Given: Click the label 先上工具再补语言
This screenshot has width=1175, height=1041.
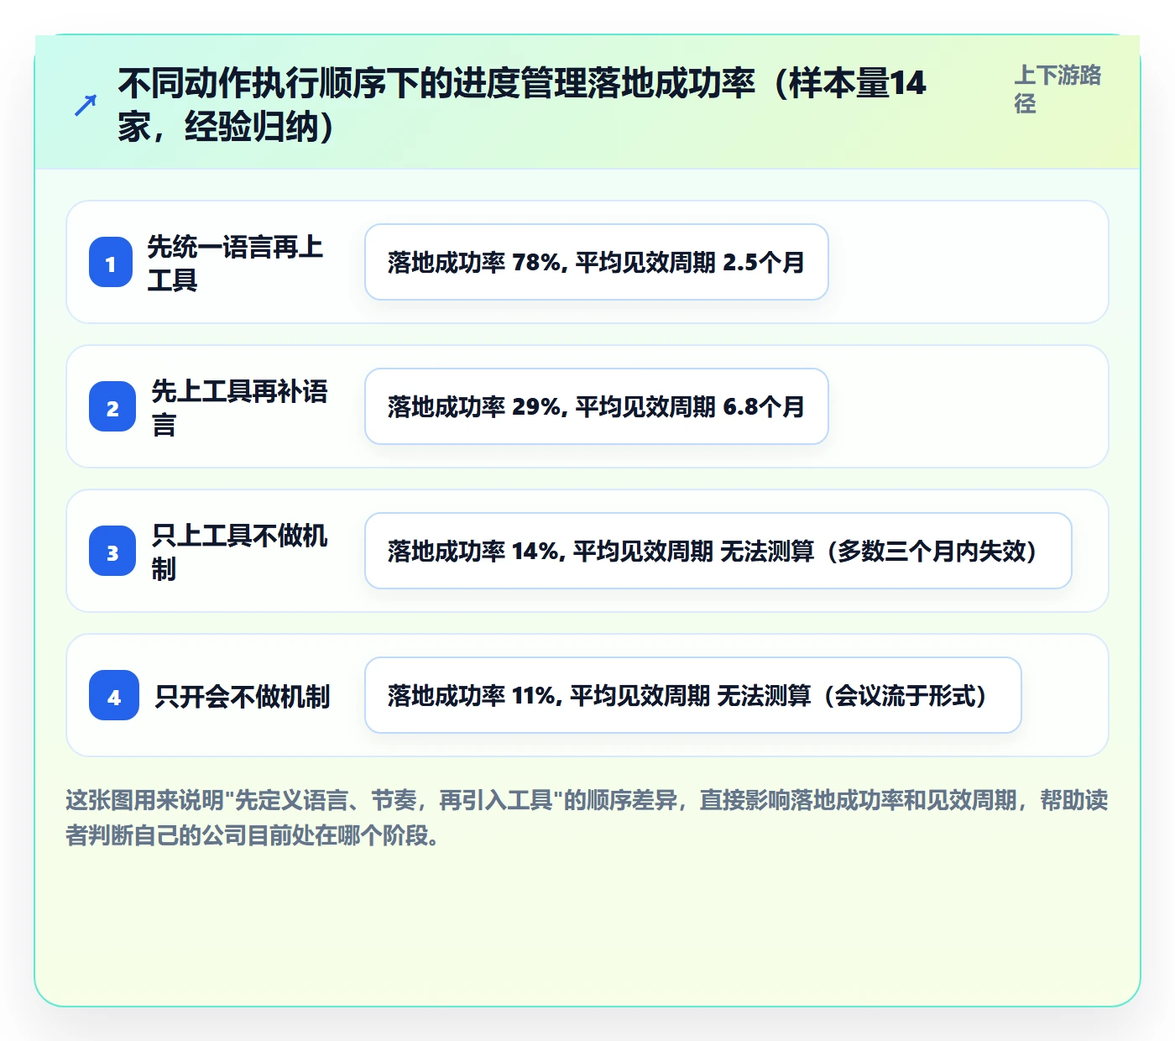Looking at the screenshot, I should coord(239,407).
